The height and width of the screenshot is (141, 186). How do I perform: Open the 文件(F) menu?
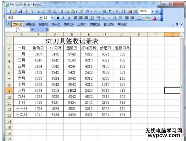coord(18,24)
